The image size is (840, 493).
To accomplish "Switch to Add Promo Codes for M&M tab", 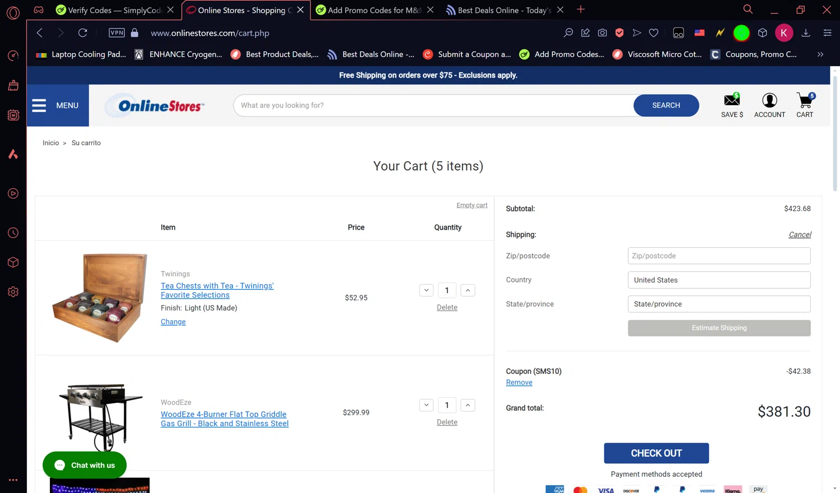I will point(375,10).
